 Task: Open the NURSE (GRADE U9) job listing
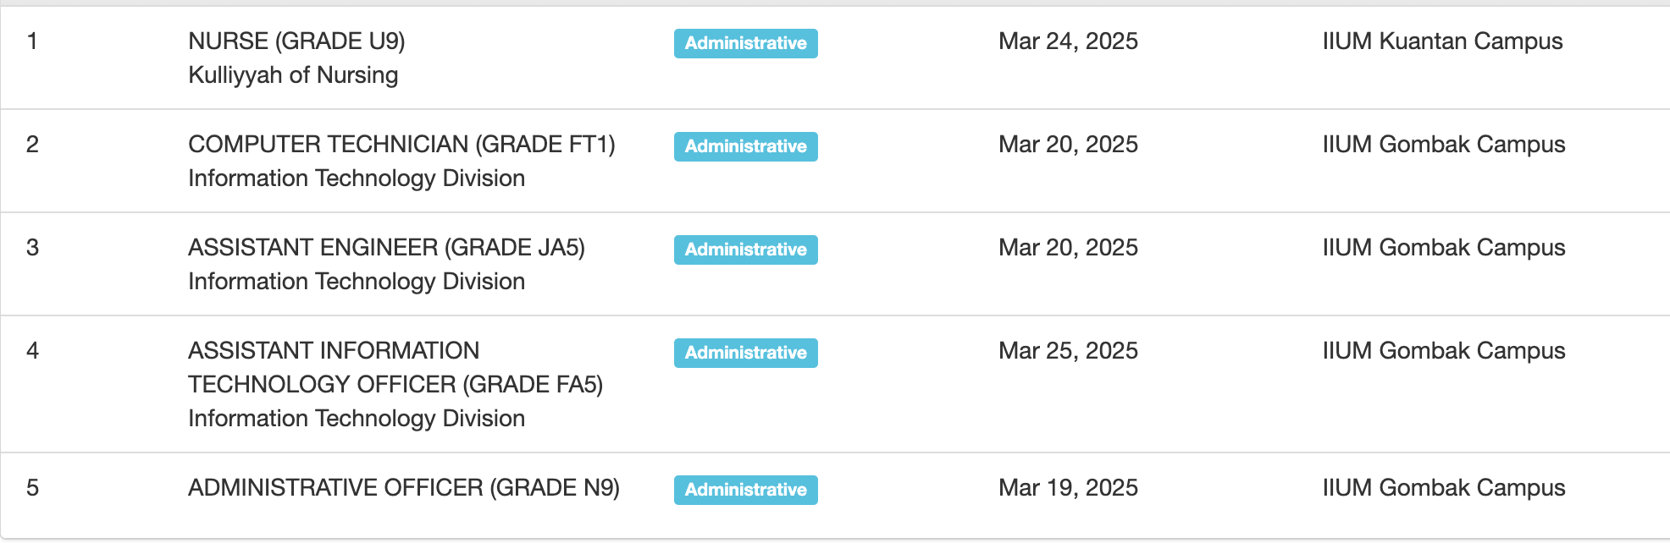point(296,41)
